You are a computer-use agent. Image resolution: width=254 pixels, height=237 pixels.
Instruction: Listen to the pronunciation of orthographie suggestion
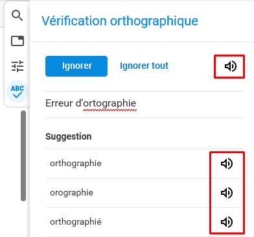click(227, 164)
